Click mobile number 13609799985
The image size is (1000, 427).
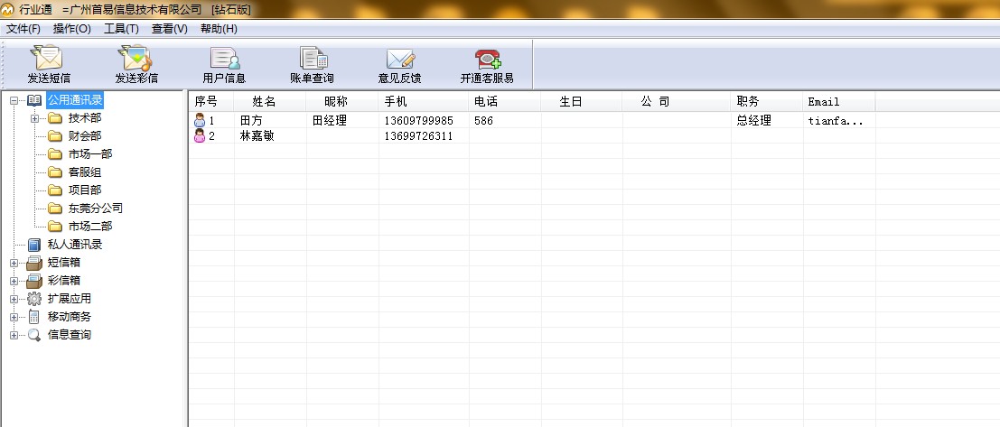[419, 120]
